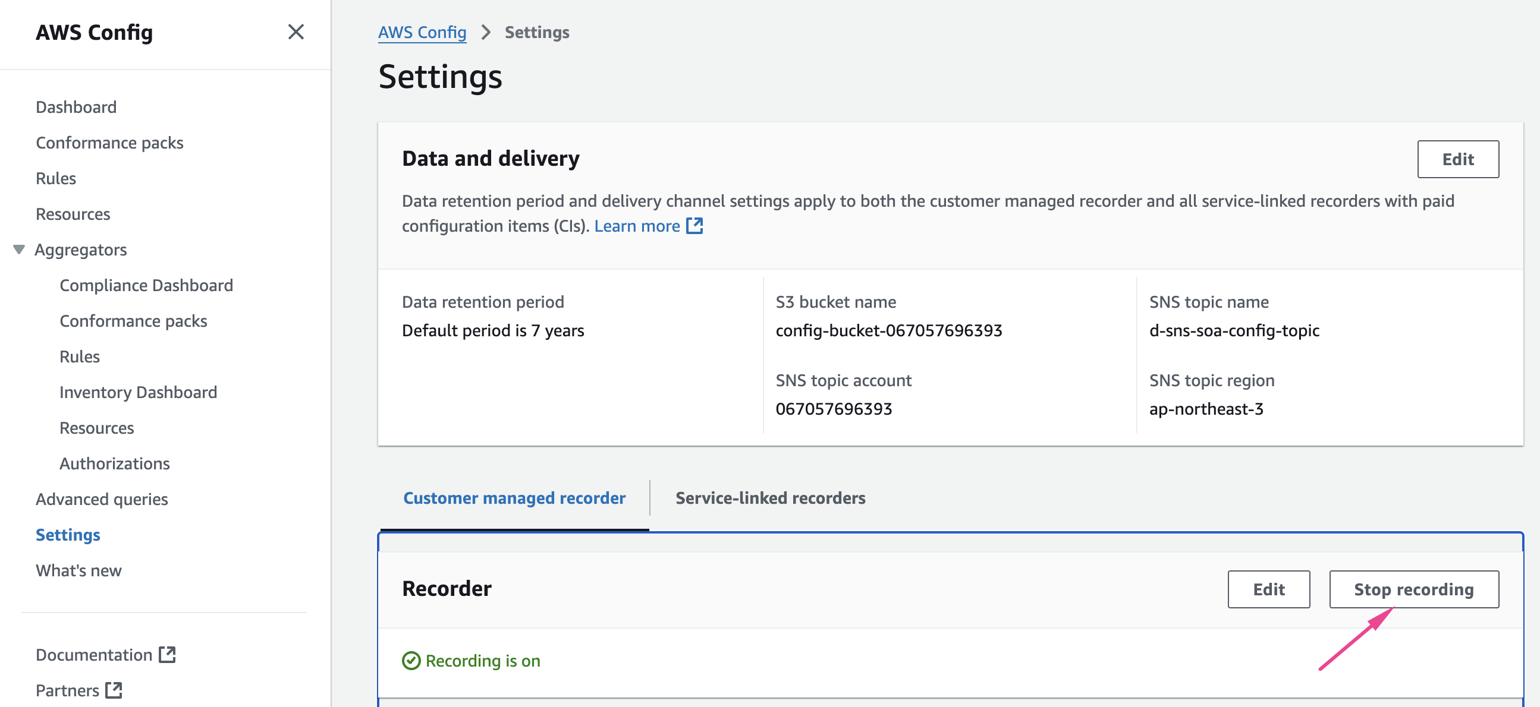Open Advanced queries in sidebar
1540x707 pixels.
click(x=102, y=498)
